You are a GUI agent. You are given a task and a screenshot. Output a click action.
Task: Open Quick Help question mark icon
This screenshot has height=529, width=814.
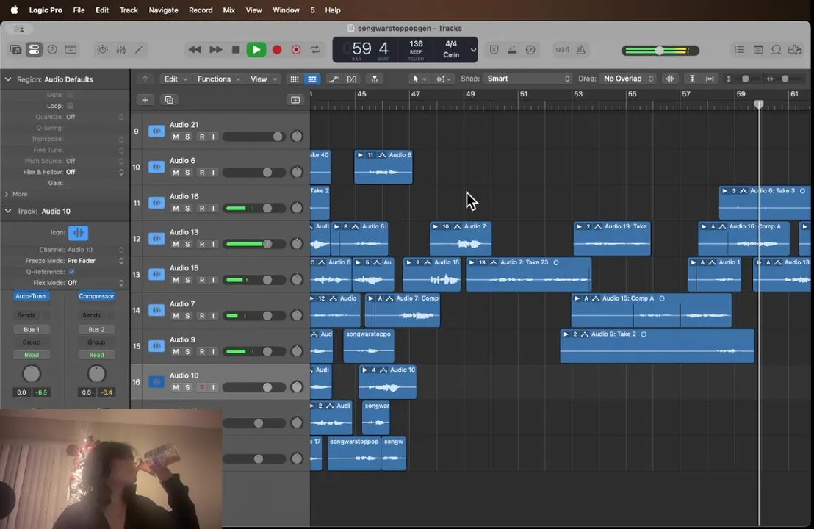52,50
